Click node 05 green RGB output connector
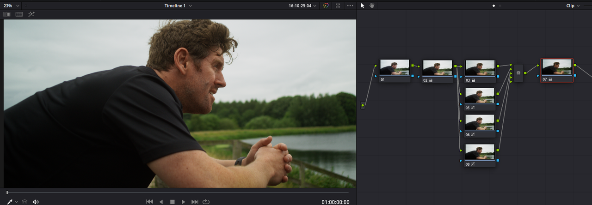 pos(498,93)
